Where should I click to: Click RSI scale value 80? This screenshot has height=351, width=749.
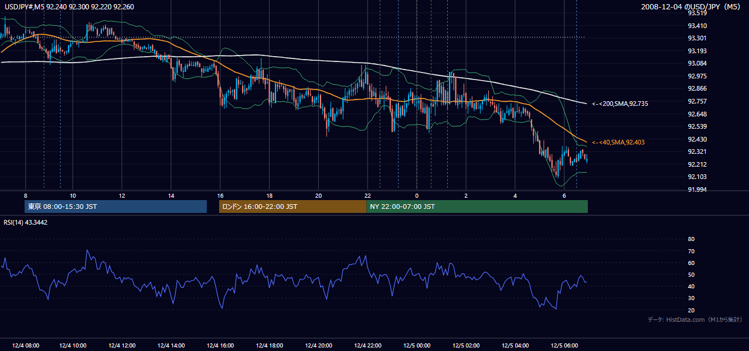[x=691, y=239]
